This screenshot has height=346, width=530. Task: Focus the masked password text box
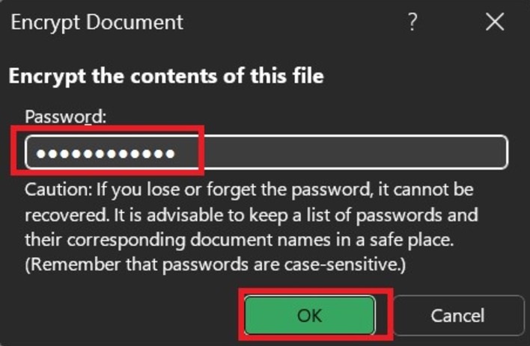point(266,153)
